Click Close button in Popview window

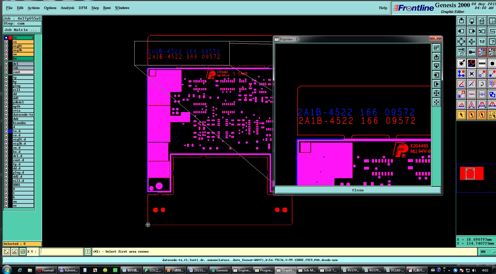click(x=358, y=190)
